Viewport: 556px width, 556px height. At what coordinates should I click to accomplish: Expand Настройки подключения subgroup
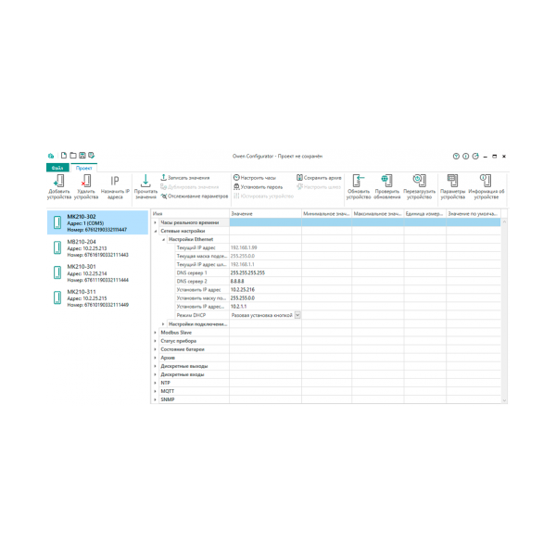tap(163, 324)
